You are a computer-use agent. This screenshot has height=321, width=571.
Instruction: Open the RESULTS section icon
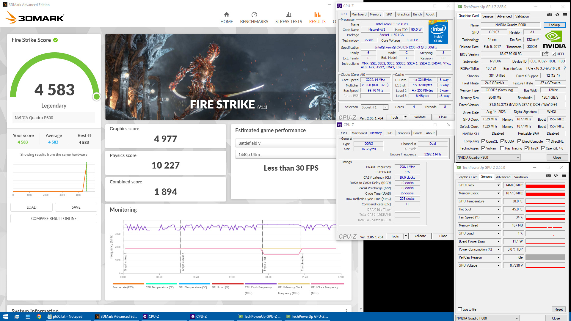coord(317,15)
